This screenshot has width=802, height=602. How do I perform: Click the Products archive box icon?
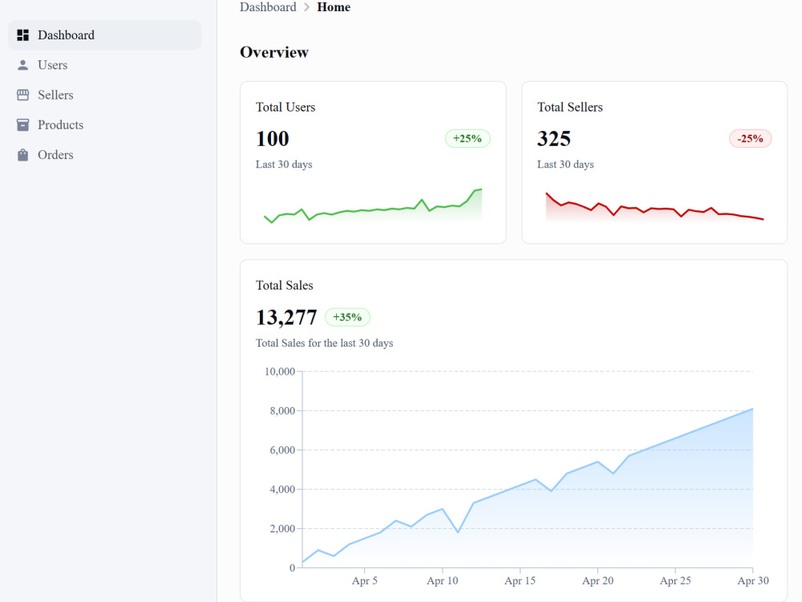tap(23, 125)
